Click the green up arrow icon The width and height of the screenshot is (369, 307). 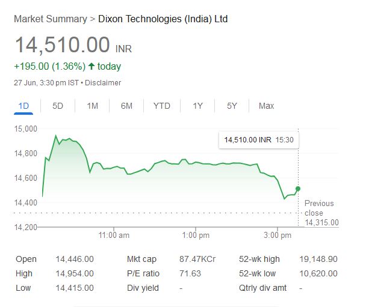pos(91,66)
